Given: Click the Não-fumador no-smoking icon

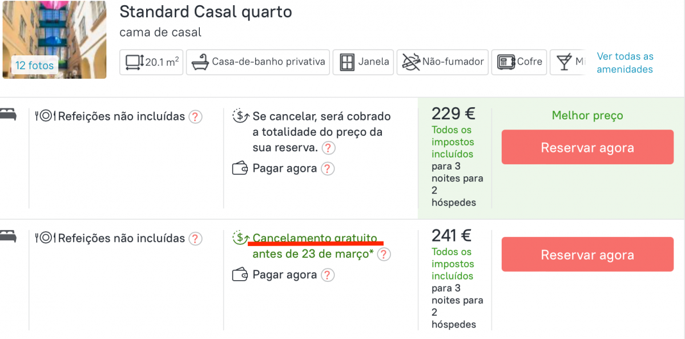Looking at the screenshot, I should [411, 62].
